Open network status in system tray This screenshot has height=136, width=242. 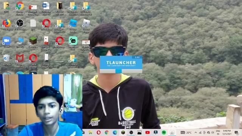(200, 133)
